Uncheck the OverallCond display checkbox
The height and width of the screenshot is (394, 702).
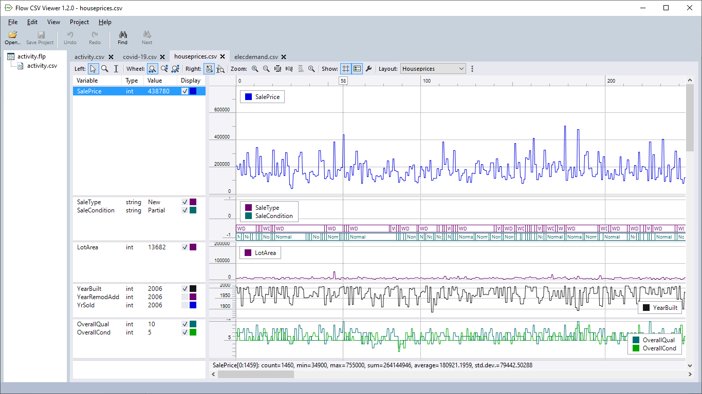pyautogui.click(x=185, y=332)
